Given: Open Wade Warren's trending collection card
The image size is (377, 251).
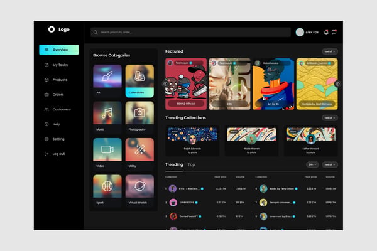Looking at the screenshot, I should pyautogui.click(x=251, y=141).
